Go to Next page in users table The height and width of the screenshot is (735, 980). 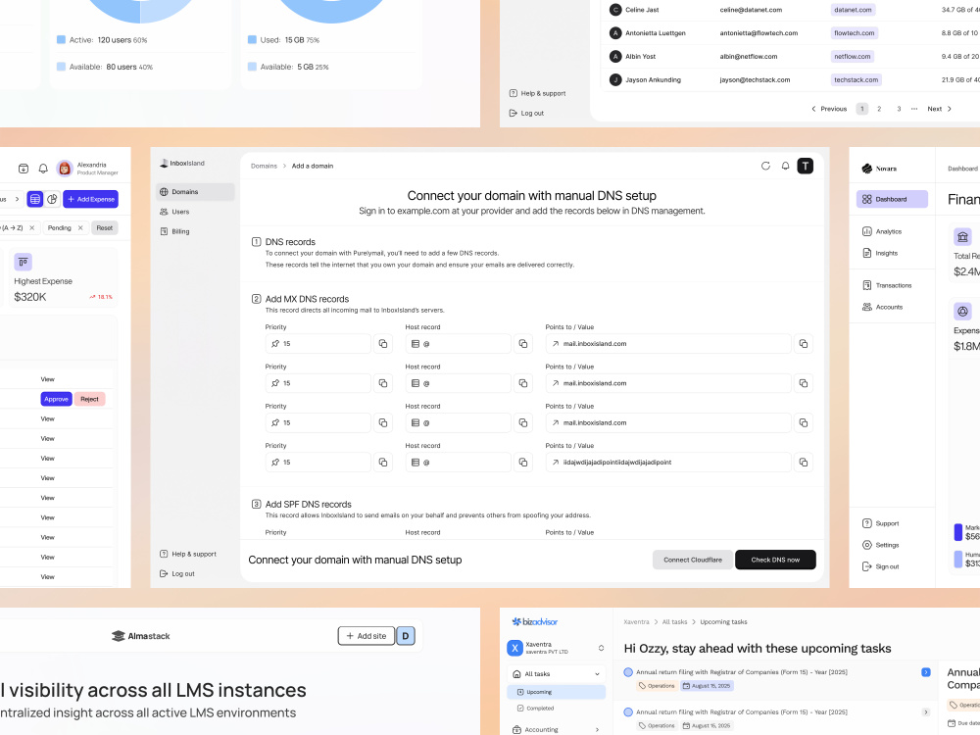tap(940, 109)
